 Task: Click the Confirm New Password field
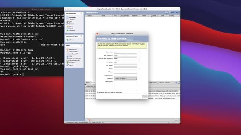tap(125, 59)
